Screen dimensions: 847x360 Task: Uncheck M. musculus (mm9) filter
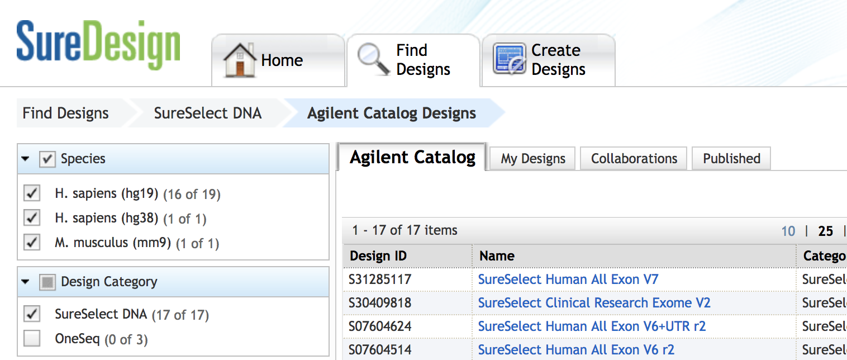[32, 243]
